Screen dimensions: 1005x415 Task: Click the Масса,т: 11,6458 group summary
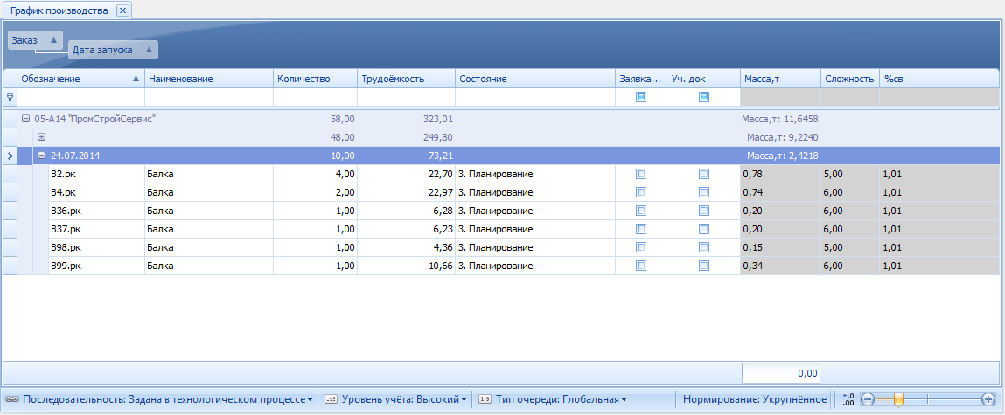click(780, 119)
